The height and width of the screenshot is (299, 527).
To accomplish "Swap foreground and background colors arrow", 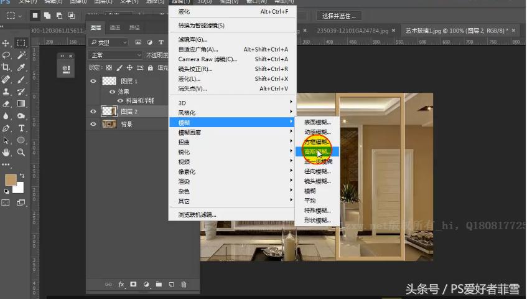I will click(x=22, y=176).
